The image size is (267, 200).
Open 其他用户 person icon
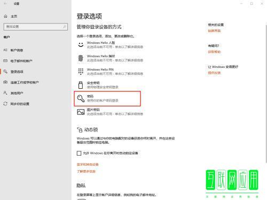[5, 93]
